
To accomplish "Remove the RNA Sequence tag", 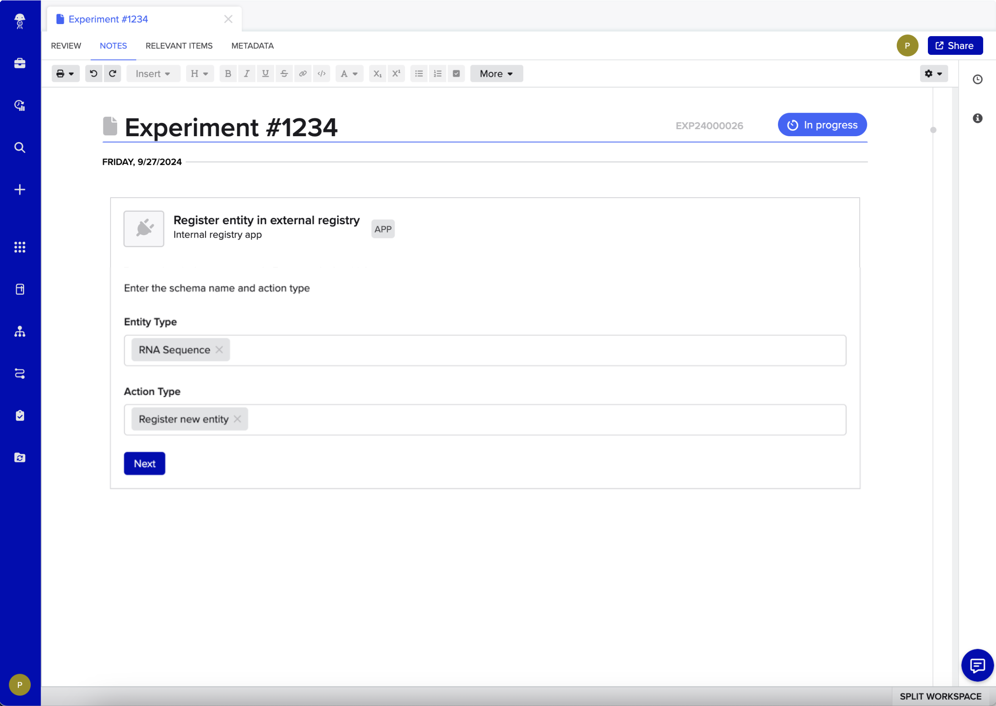I will click(x=220, y=350).
